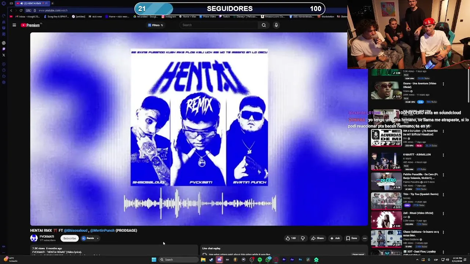Open options for Pablito Pesadilla video

[443, 175]
